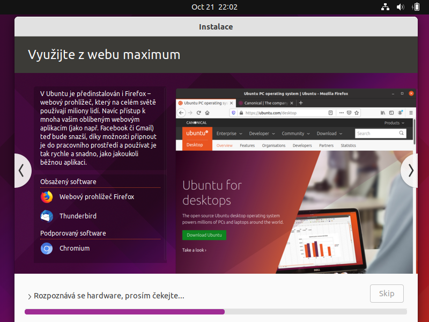Click the network icon in the top panel
The height and width of the screenshot is (322, 429).
(385, 7)
